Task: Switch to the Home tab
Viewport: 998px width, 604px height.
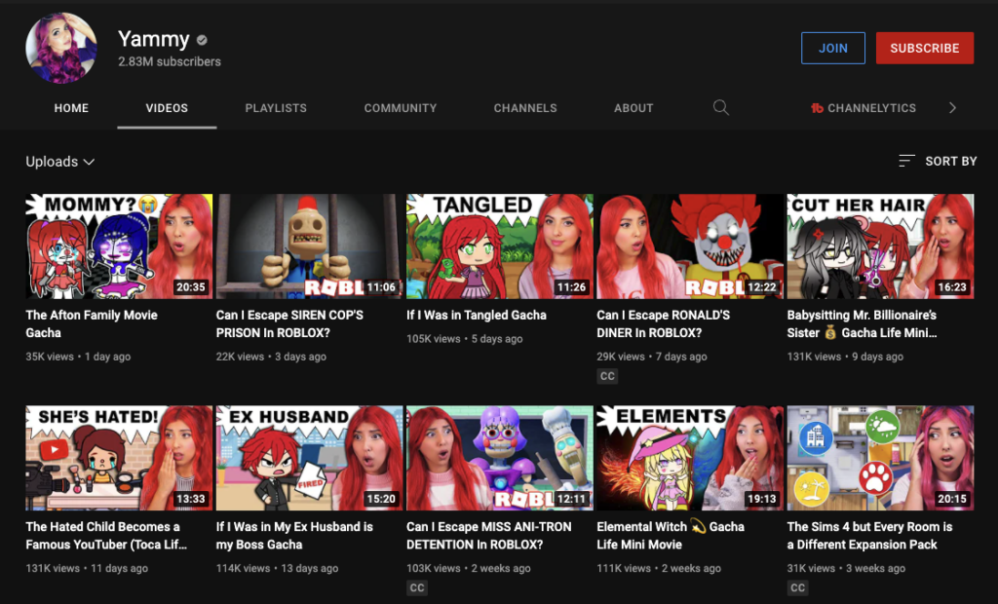Action: pos(71,108)
